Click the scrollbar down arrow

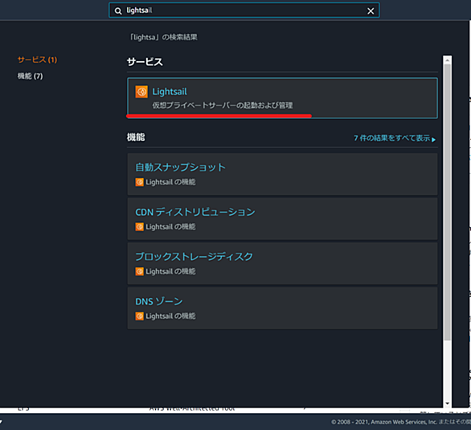point(447,403)
